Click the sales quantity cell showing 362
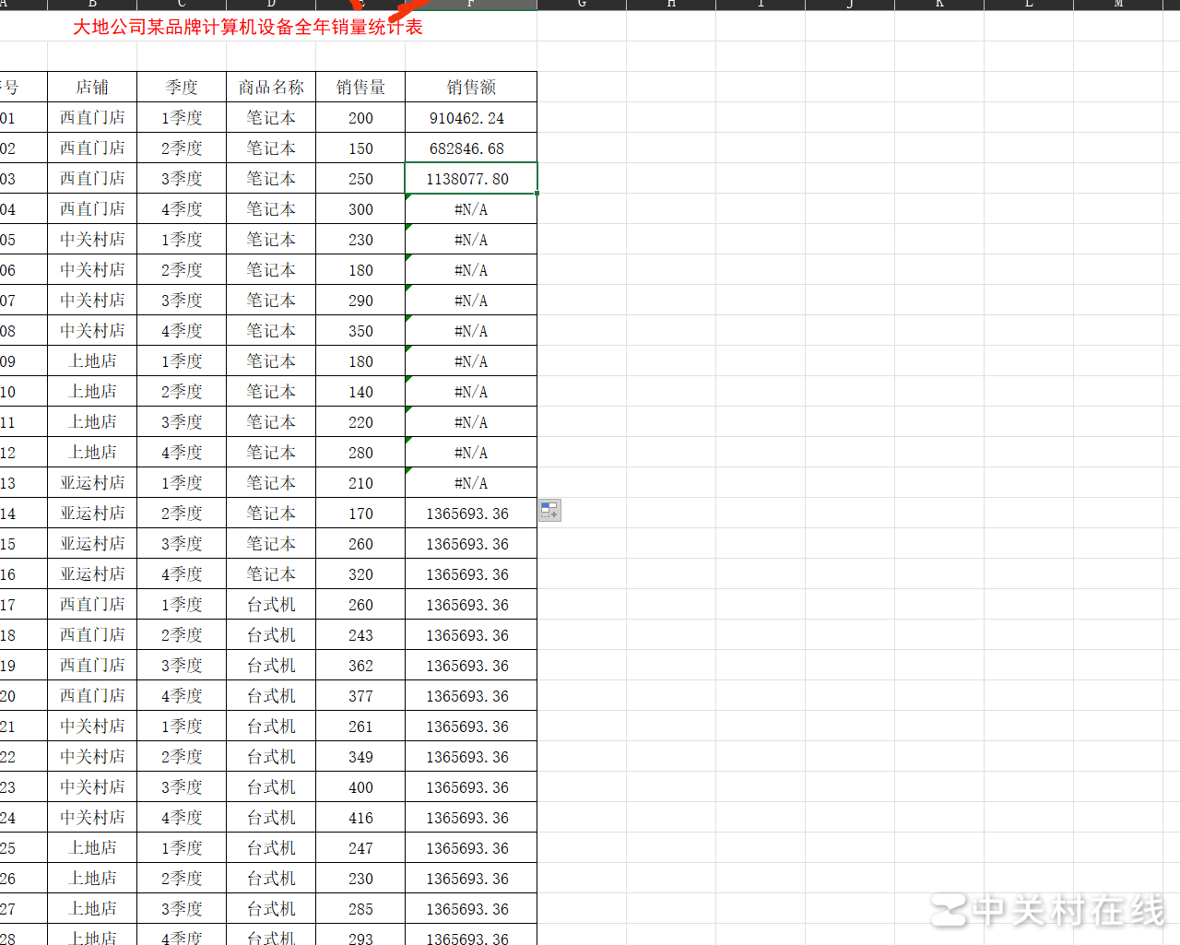 (360, 666)
